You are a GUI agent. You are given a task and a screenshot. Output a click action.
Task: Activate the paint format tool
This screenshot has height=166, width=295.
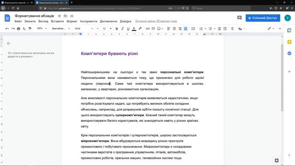30,29
